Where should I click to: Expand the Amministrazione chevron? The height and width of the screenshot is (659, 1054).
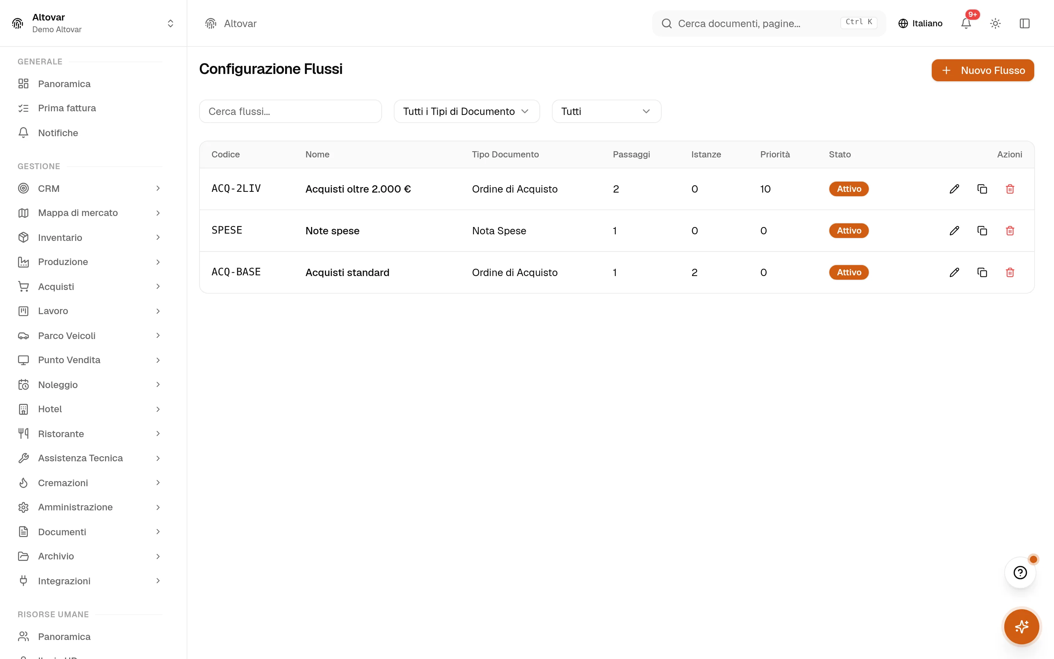tap(158, 507)
